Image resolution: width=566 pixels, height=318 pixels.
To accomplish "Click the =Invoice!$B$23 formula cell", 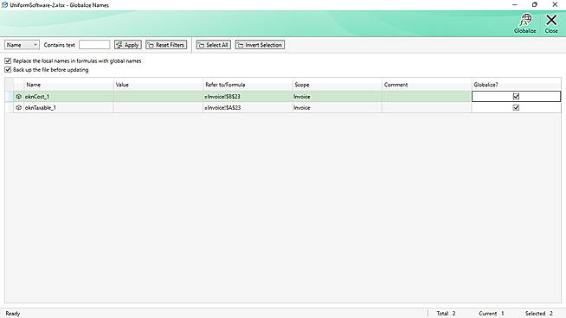I will [248, 97].
